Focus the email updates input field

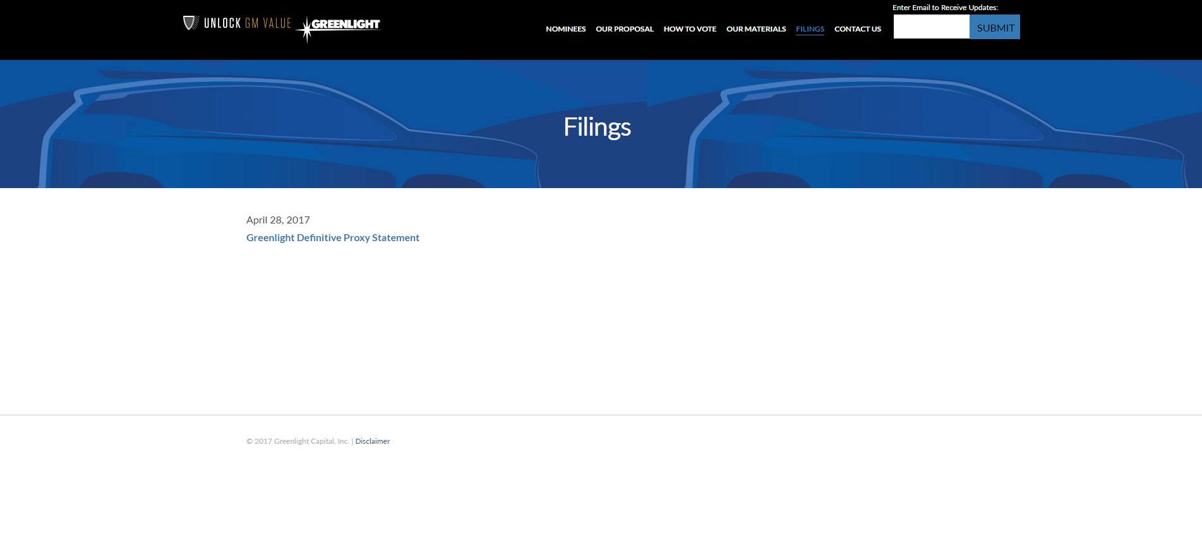[x=931, y=27]
